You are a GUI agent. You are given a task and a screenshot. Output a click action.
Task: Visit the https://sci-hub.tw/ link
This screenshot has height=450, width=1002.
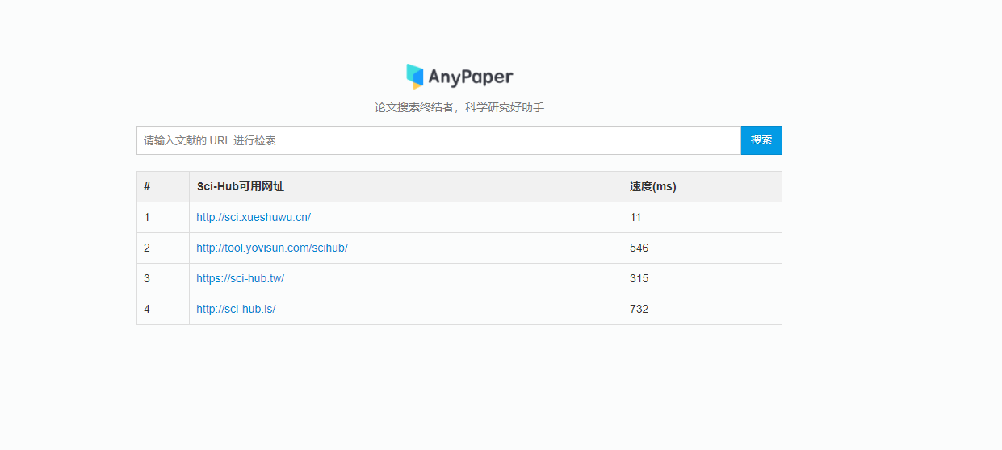(x=240, y=278)
